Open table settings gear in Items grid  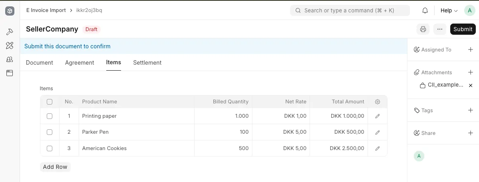pos(378,102)
